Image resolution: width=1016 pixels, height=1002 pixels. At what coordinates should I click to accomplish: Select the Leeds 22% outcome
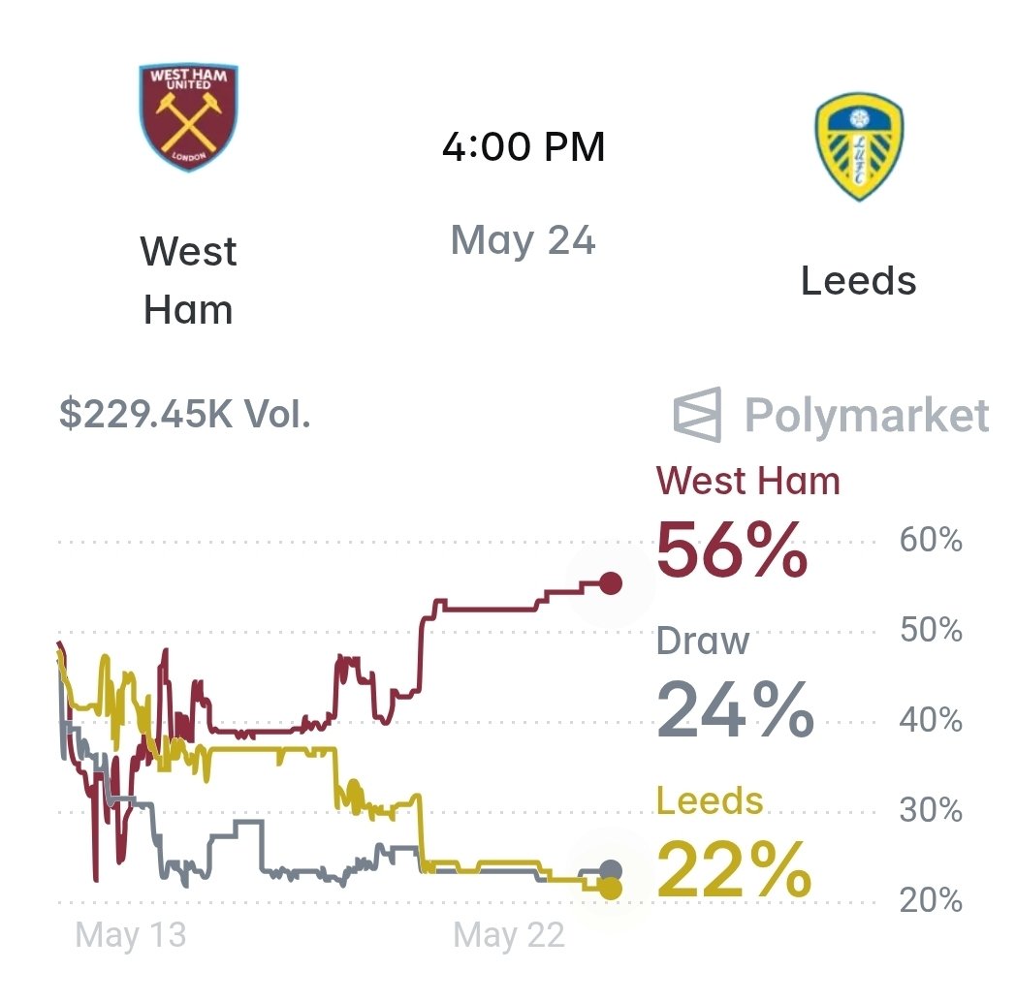pyautogui.click(x=734, y=869)
